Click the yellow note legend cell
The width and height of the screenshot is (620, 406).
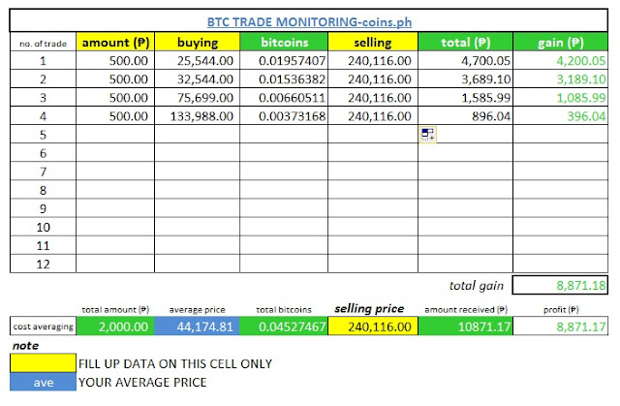[x=43, y=363]
